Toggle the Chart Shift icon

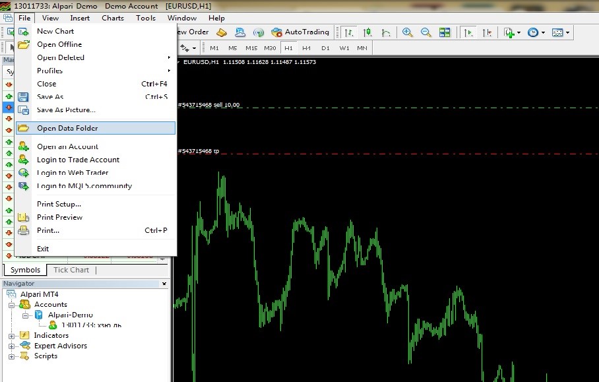487,32
